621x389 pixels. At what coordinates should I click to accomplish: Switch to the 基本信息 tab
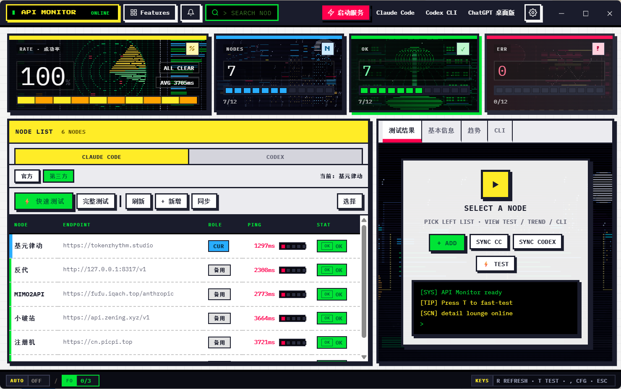point(441,131)
